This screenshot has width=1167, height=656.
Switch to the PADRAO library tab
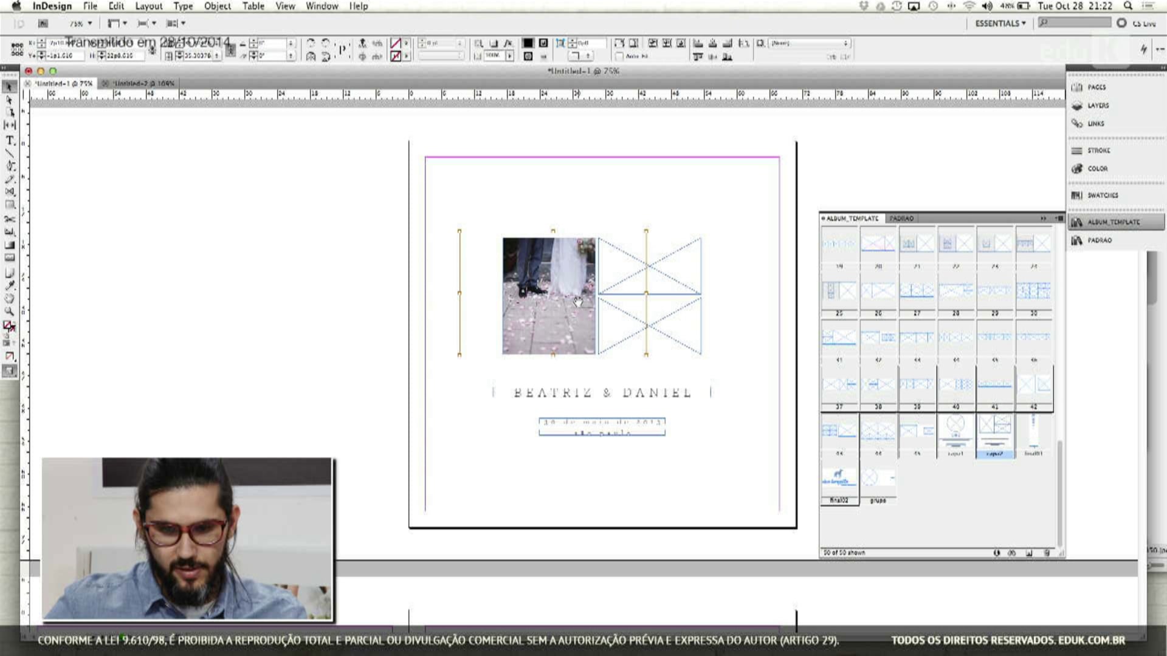pos(901,218)
